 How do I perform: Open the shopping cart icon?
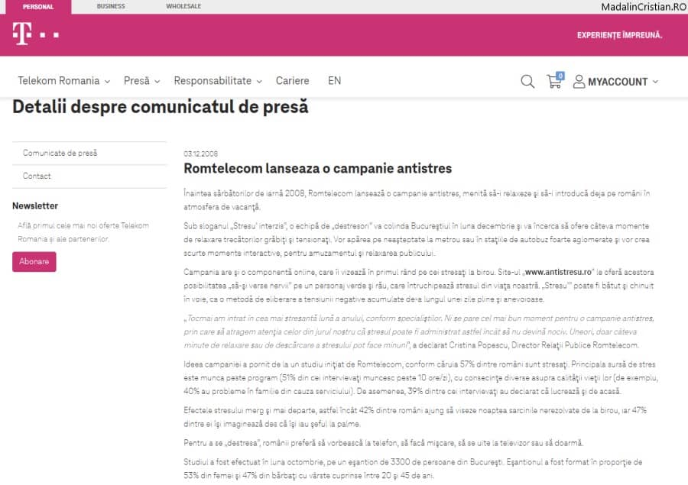(x=553, y=82)
